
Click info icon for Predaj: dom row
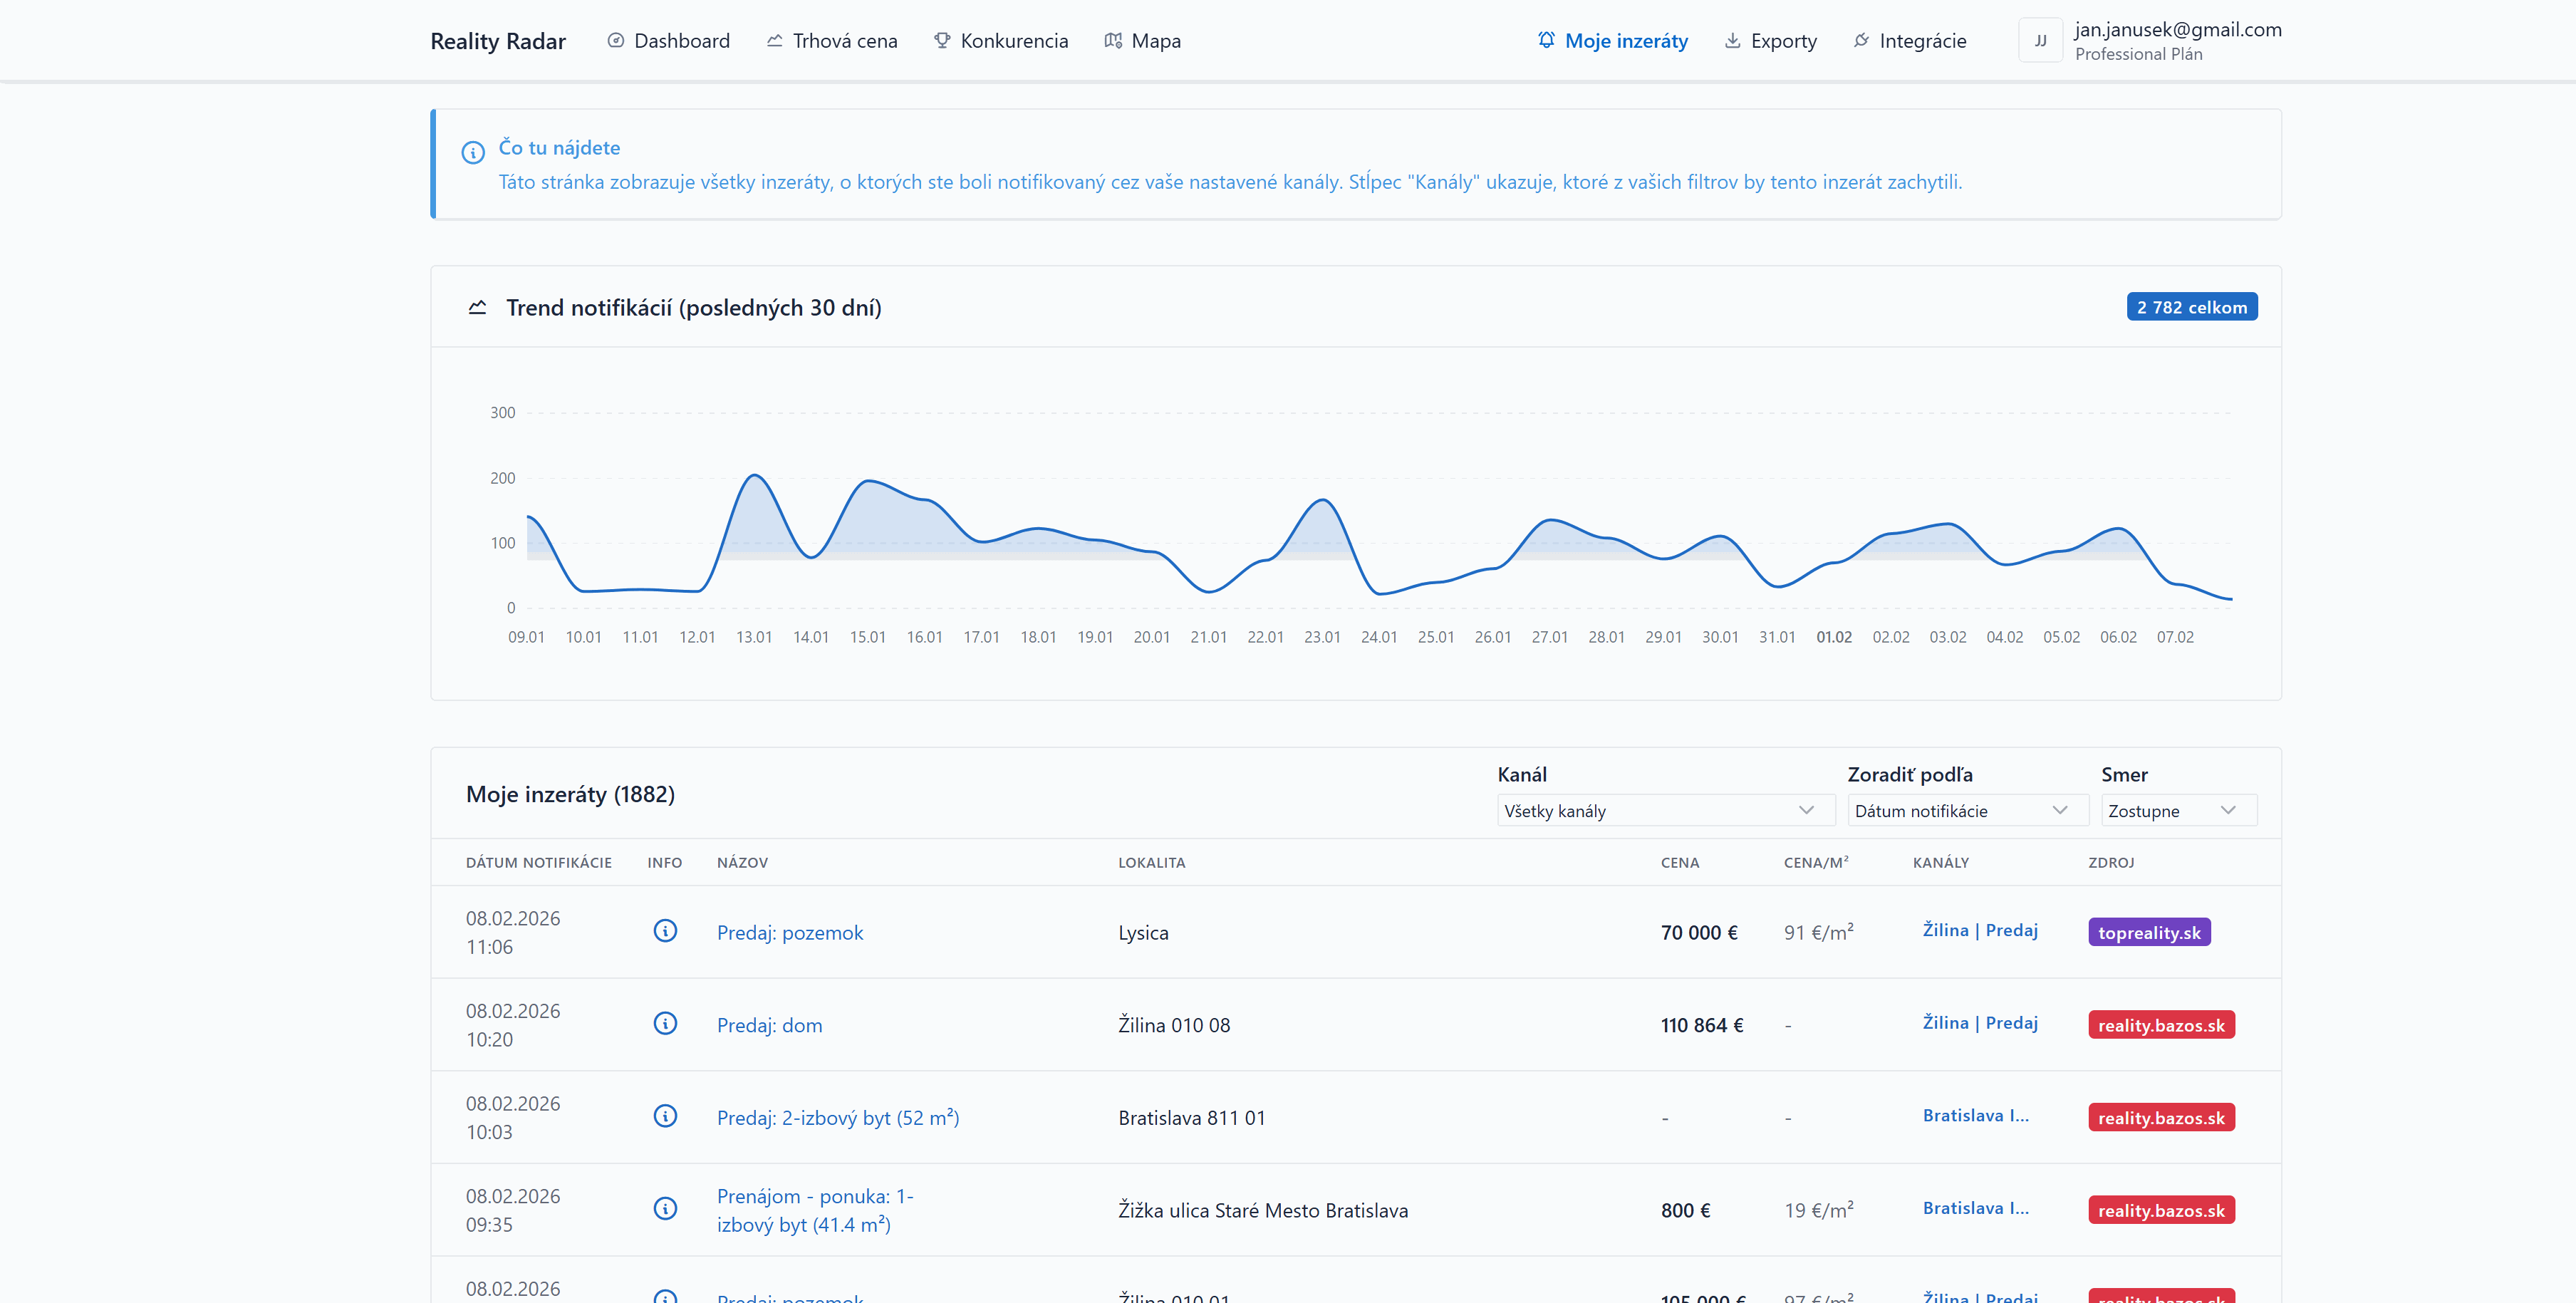(665, 1024)
